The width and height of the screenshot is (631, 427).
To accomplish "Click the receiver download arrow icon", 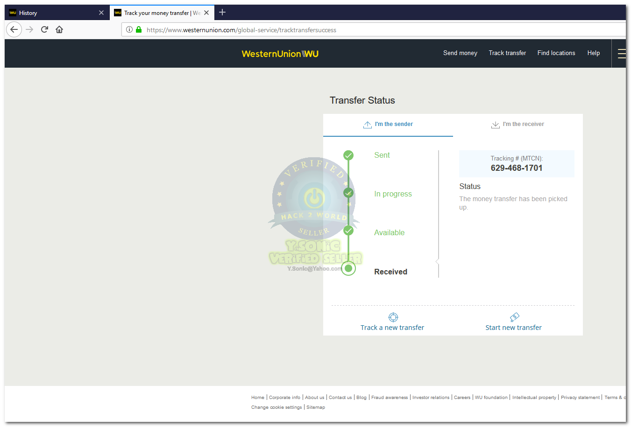I will tap(496, 125).
